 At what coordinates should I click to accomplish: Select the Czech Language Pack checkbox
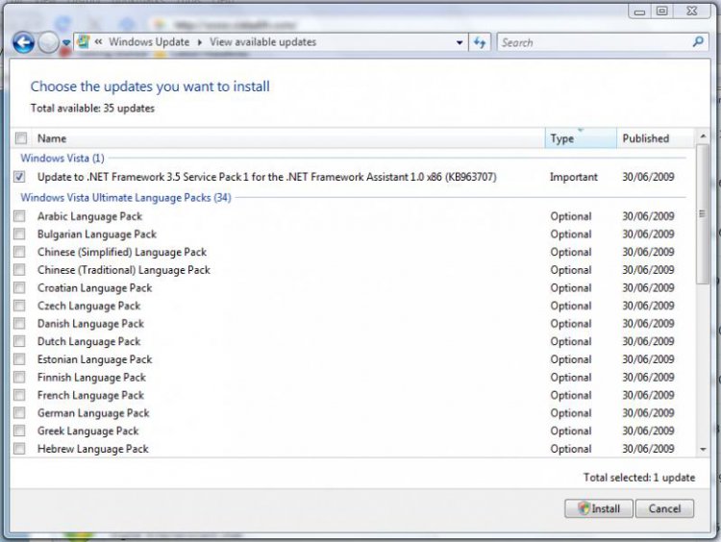click(x=19, y=306)
